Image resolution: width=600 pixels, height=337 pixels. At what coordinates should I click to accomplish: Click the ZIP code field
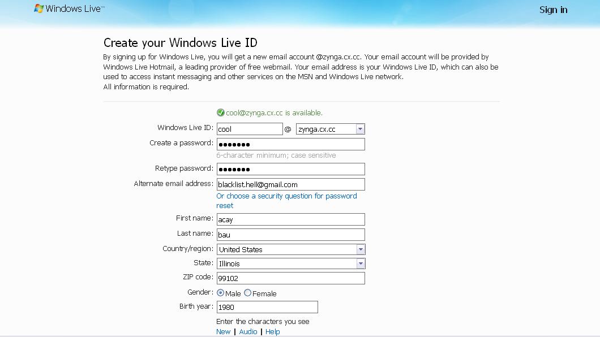pos(291,278)
